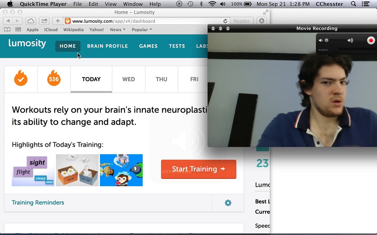Viewport: 377px width, 235px height.
Task: Open the battery status menu
Action: (x=242, y=4)
